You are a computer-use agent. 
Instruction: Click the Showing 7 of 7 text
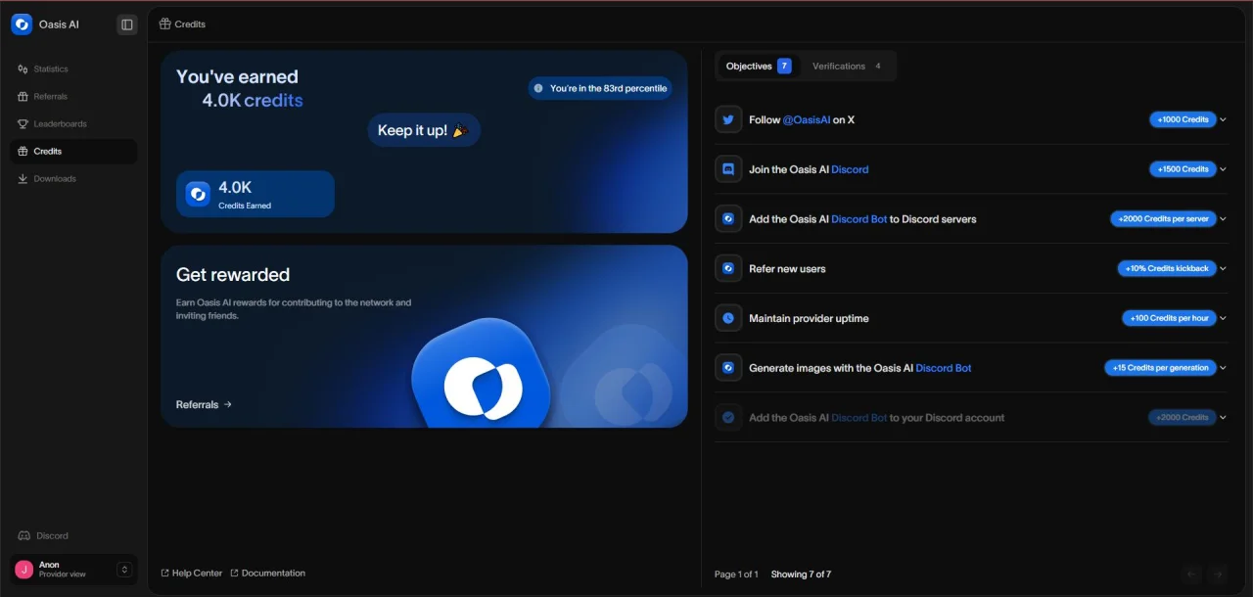tap(801, 574)
